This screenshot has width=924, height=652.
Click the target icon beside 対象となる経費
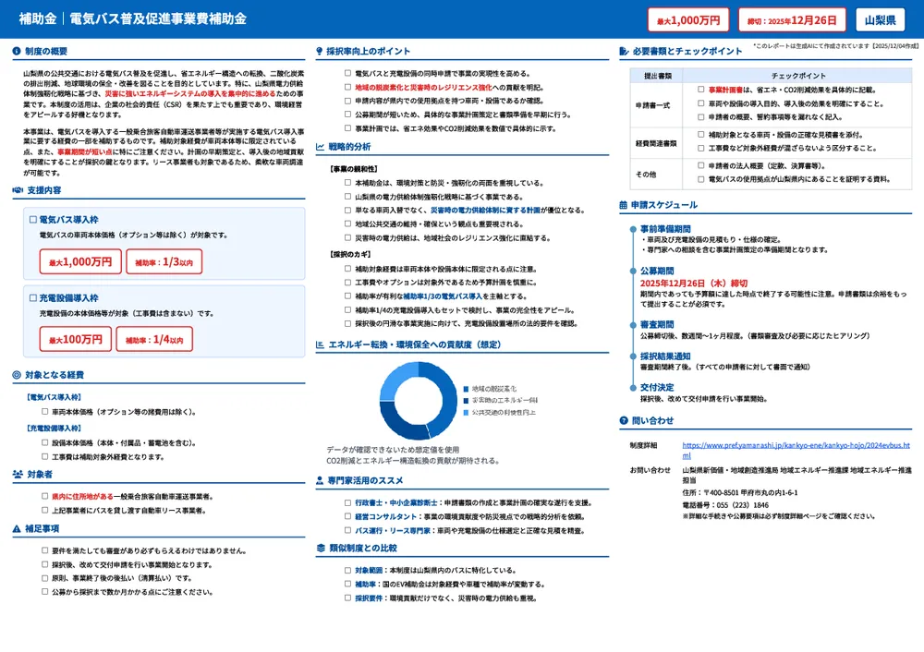pos(18,375)
